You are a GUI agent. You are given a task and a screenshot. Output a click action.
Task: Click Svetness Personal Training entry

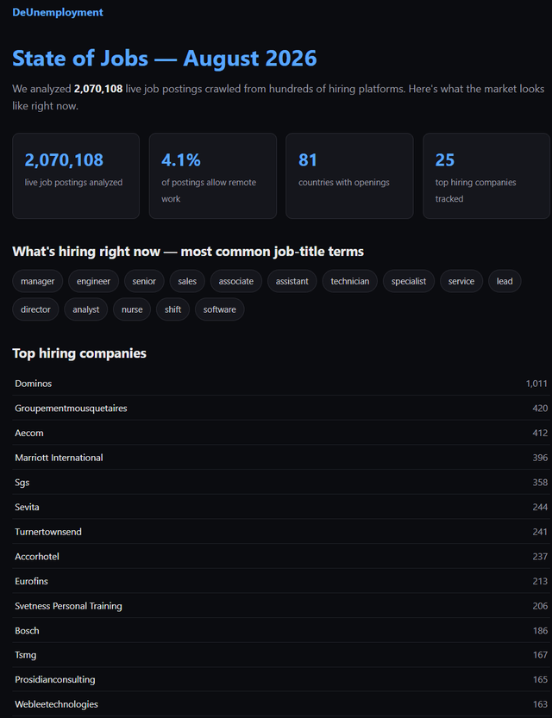[x=68, y=606]
